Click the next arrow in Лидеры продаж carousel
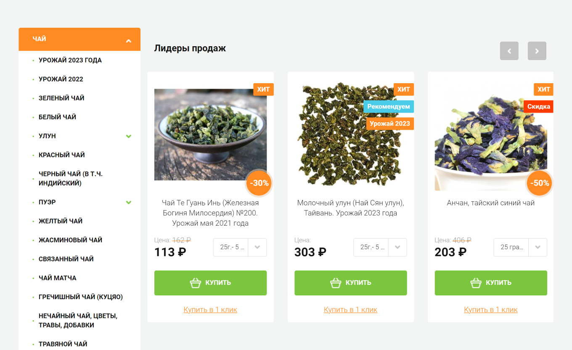The width and height of the screenshot is (572, 350). coord(537,51)
